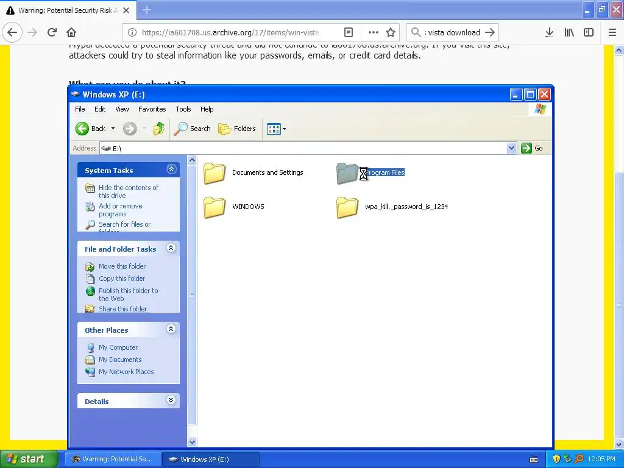Click browser Reload button
624x468 pixels.
[52, 33]
